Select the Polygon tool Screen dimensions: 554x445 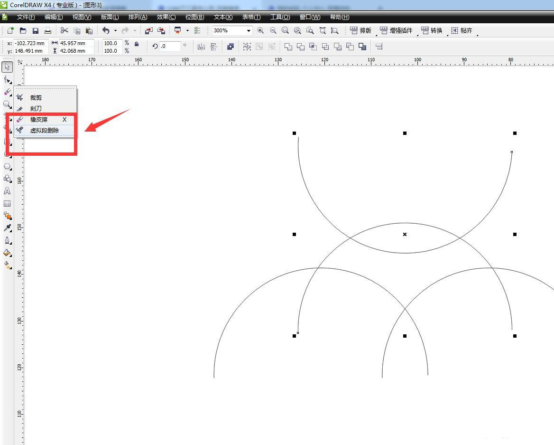pos(7,166)
